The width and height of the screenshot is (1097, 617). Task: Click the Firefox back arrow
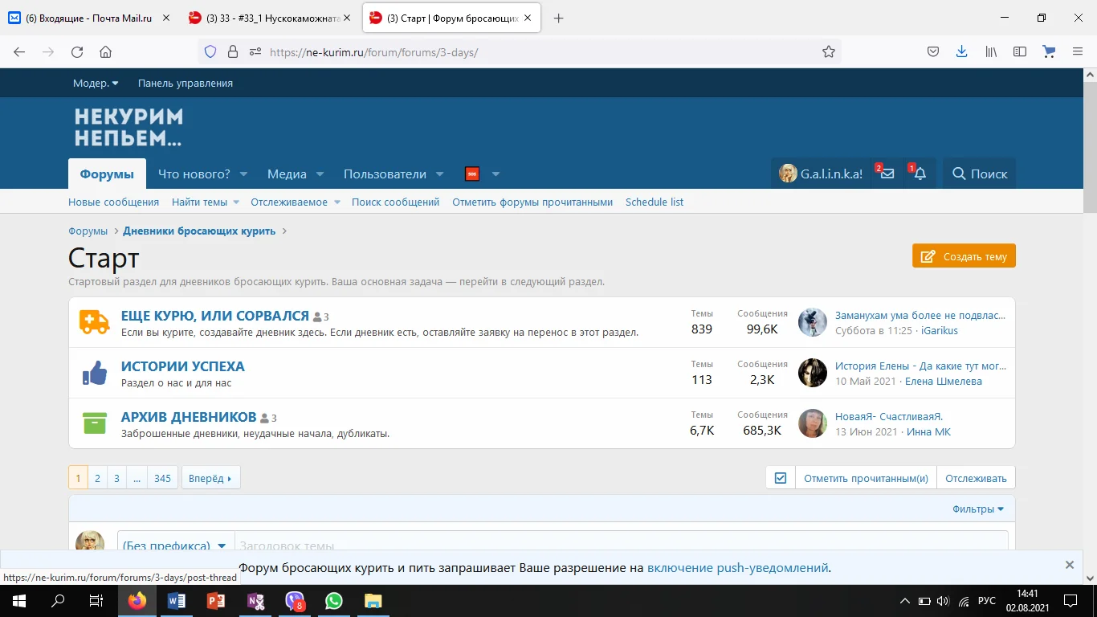click(19, 51)
